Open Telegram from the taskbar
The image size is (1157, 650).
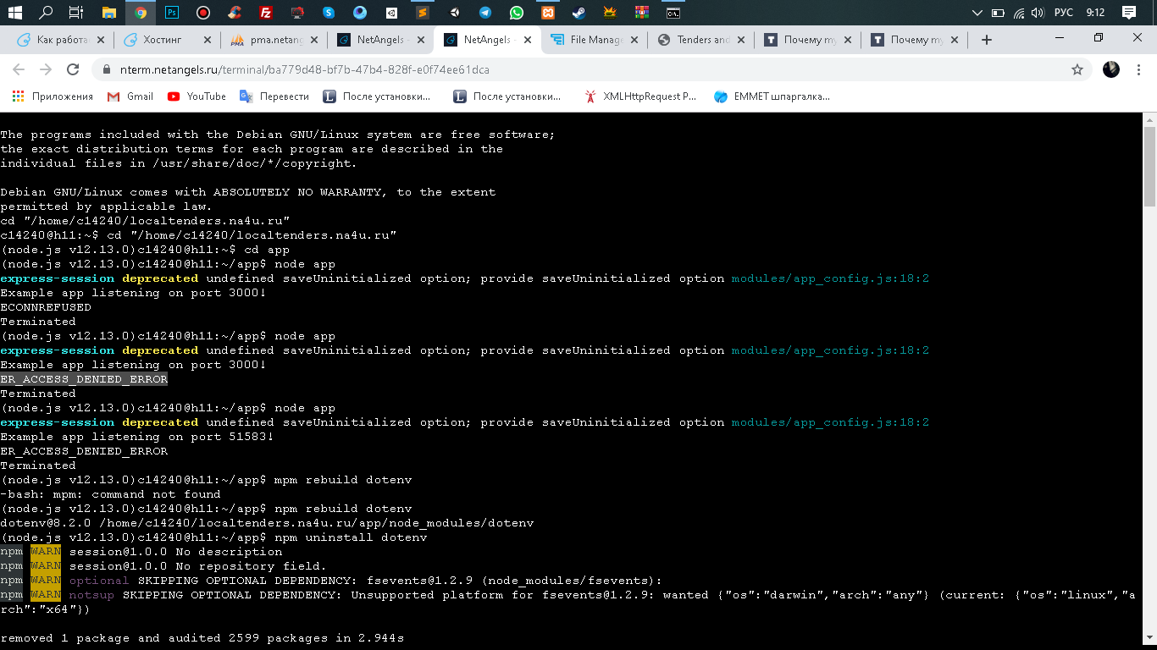pos(485,13)
